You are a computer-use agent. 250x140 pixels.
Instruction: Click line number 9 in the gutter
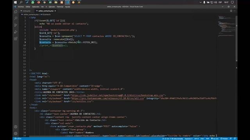(25, 42)
